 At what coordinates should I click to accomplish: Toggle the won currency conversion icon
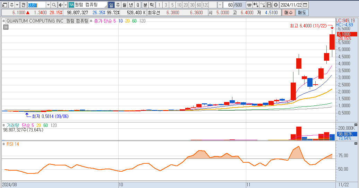tap(249, 5)
